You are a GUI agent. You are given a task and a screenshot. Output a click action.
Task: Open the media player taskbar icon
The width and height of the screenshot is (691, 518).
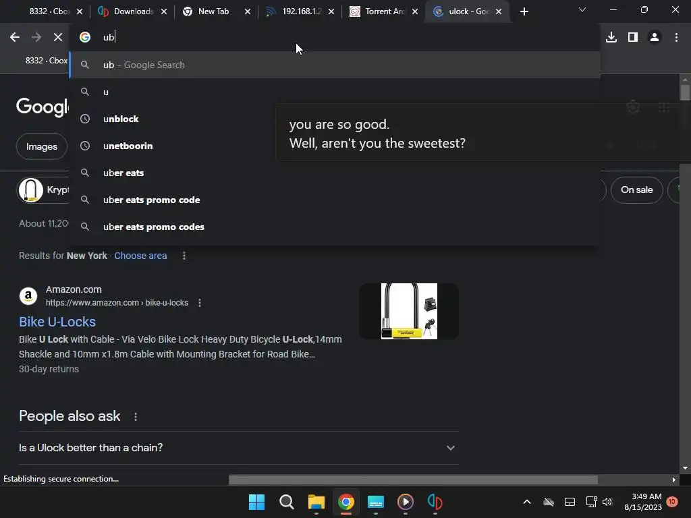[x=406, y=502]
